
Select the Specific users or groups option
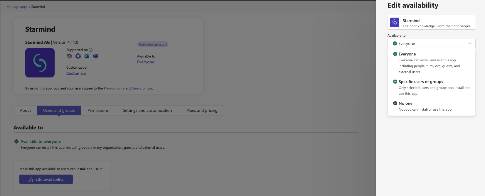(x=431, y=87)
